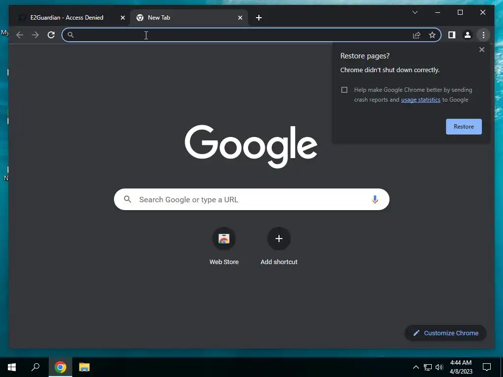
Task: Open the profile avatar menu
Action: (468, 35)
